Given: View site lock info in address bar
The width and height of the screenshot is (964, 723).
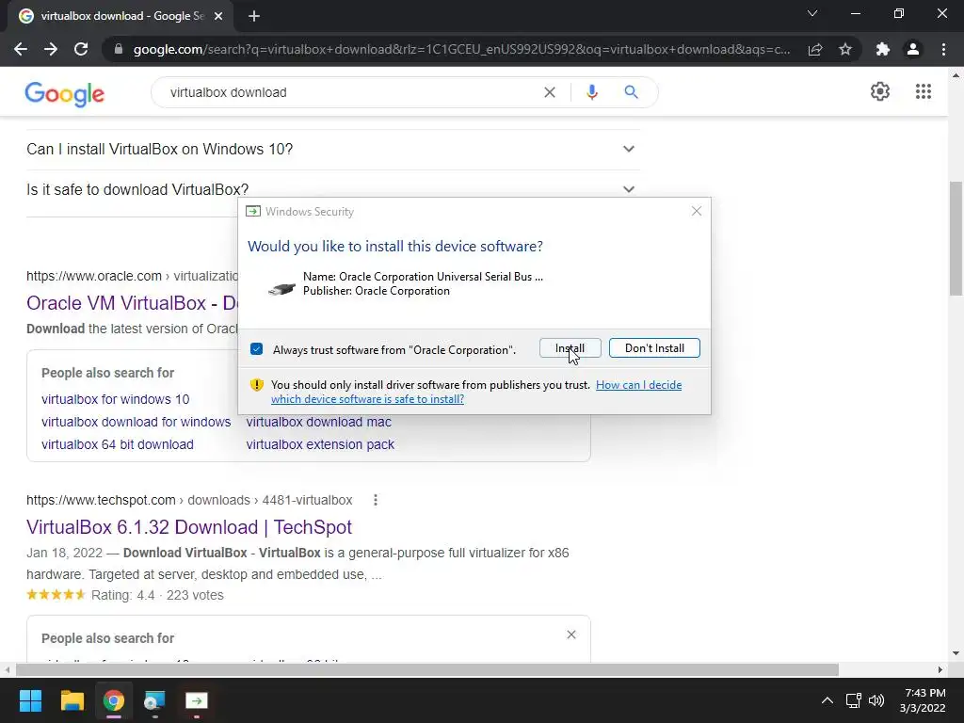Looking at the screenshot, I should click(x=119, y=49).
